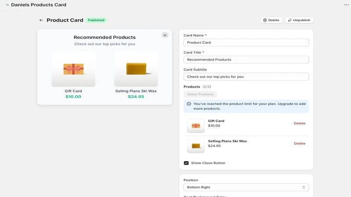Screen dimensions: 351x197
Task: Close the Recommended Products preview card
Action: 165,35
